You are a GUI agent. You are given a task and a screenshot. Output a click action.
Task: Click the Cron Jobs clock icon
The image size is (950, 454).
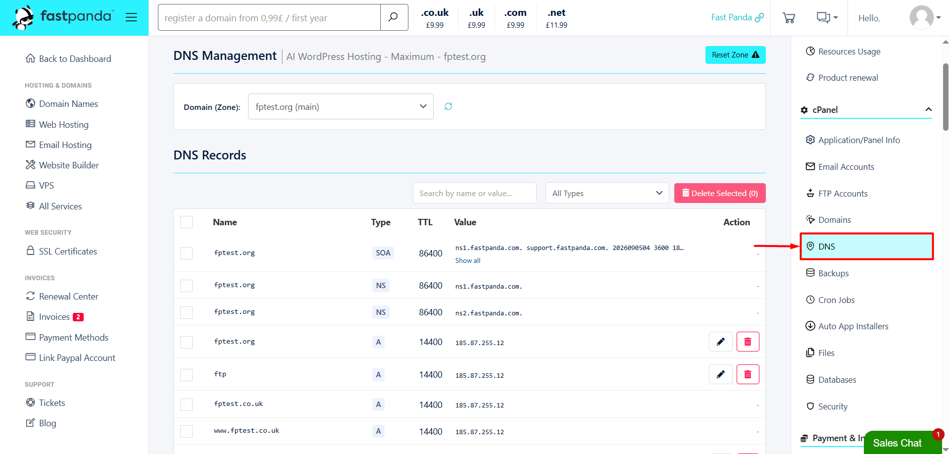[810, 300]
